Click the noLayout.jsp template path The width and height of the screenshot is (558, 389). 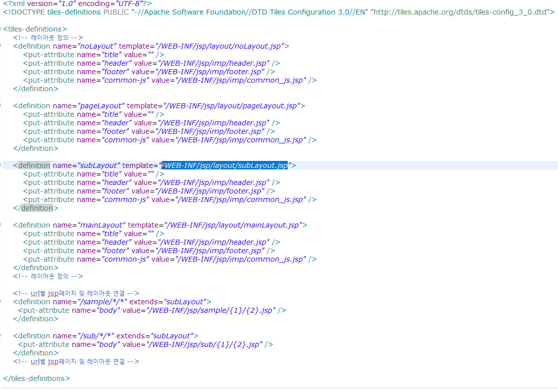220,46
